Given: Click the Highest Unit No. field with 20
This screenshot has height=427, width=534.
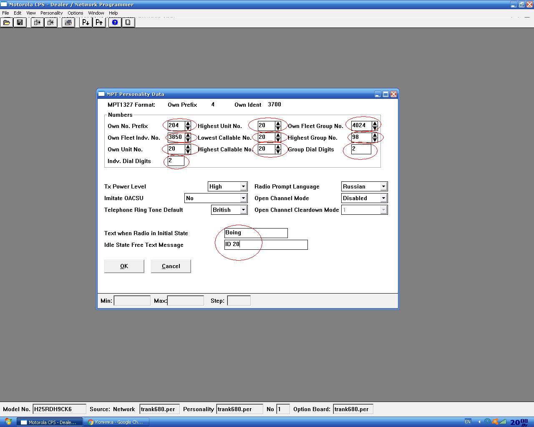Looking at the screenshot, I should click(x=266, y=126).
